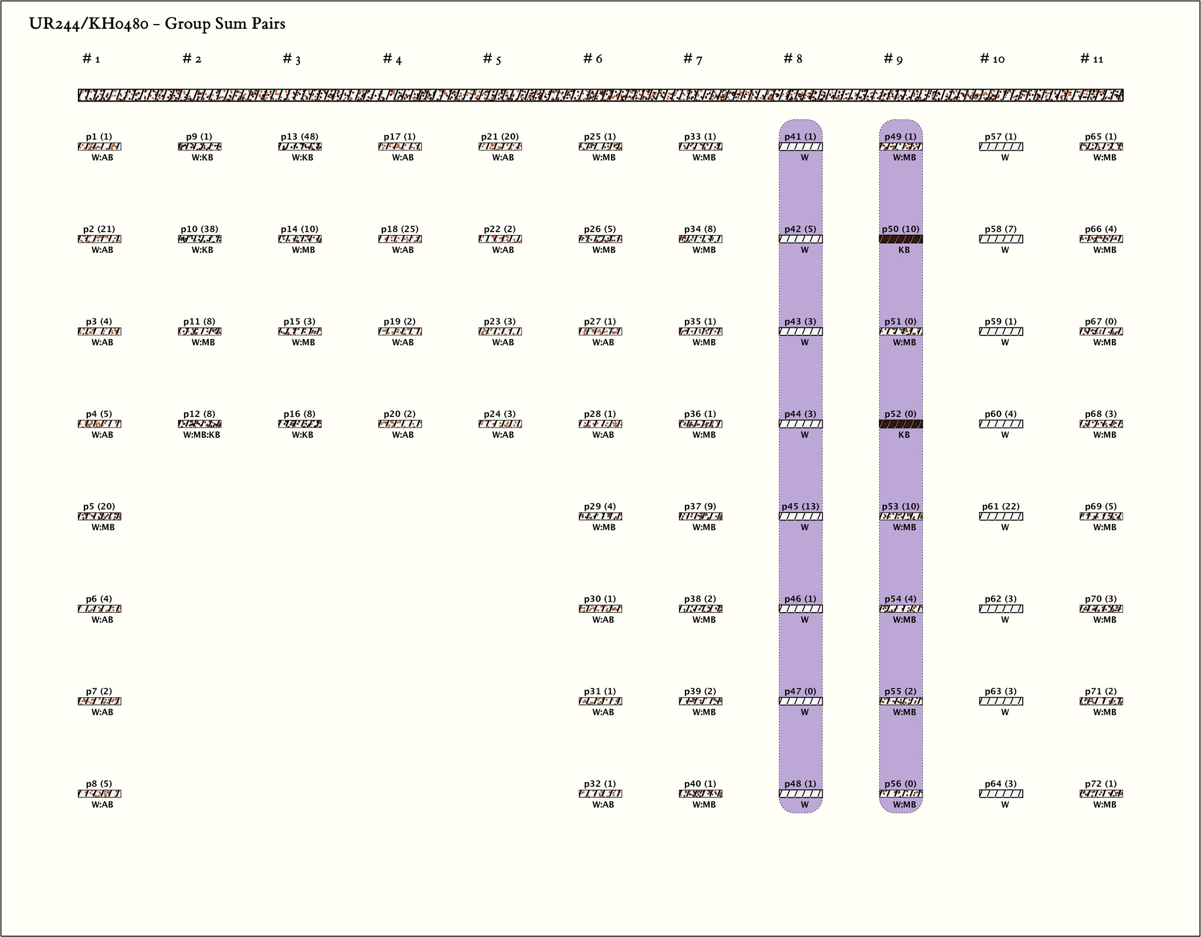Click p56 bar in highlighted column
Image resolution: width=1201 pixels, height=937 pixels.
click(x=901, y=794)
